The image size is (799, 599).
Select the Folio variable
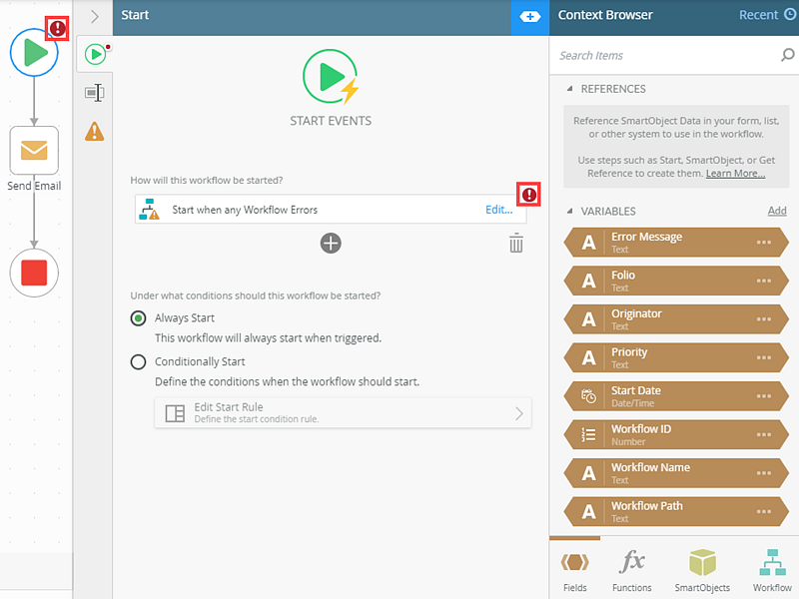[x=676, y=281]
